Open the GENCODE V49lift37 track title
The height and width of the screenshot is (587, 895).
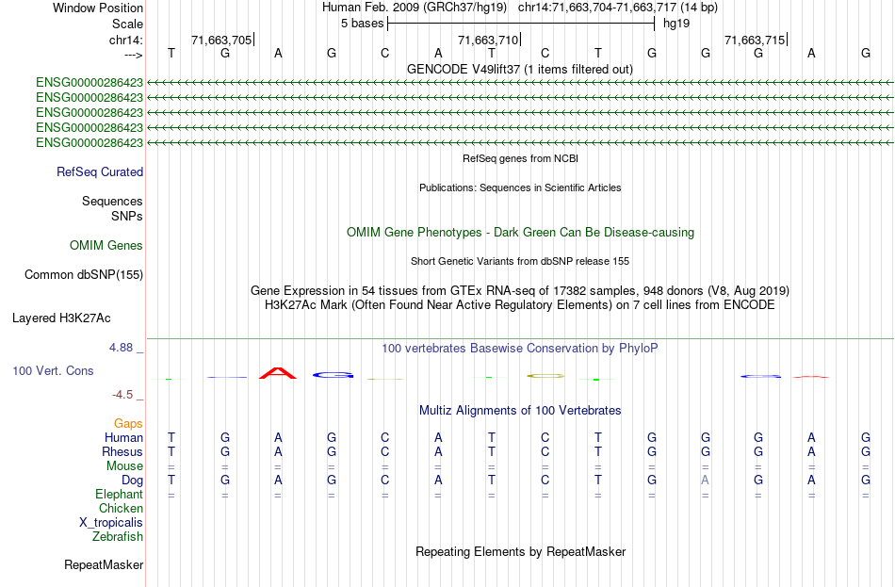pos(520,69)
